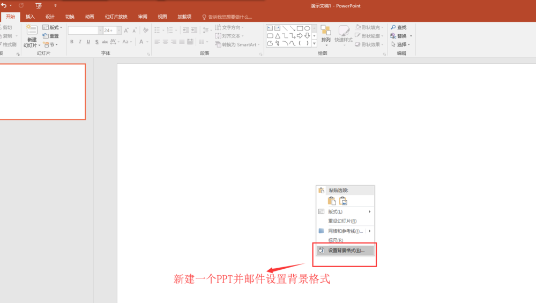Open the Align Text (对齐文本) dropdown
The width and height of the screenshot is (536, 303).
click(x=229, y=36)
